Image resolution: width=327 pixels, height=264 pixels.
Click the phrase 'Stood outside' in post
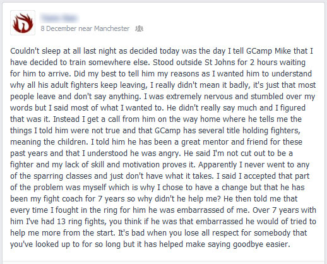click(x=177, y=63)
